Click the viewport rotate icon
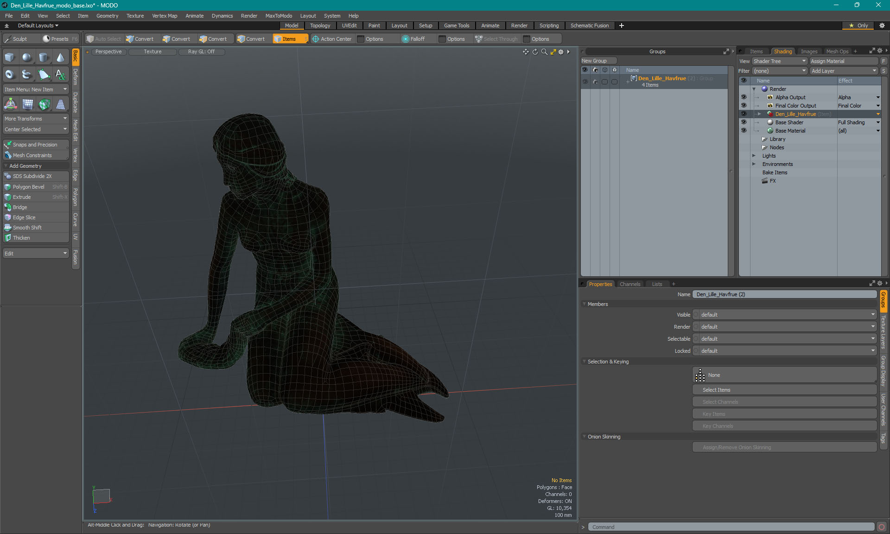890x534 pixels. 535,52
